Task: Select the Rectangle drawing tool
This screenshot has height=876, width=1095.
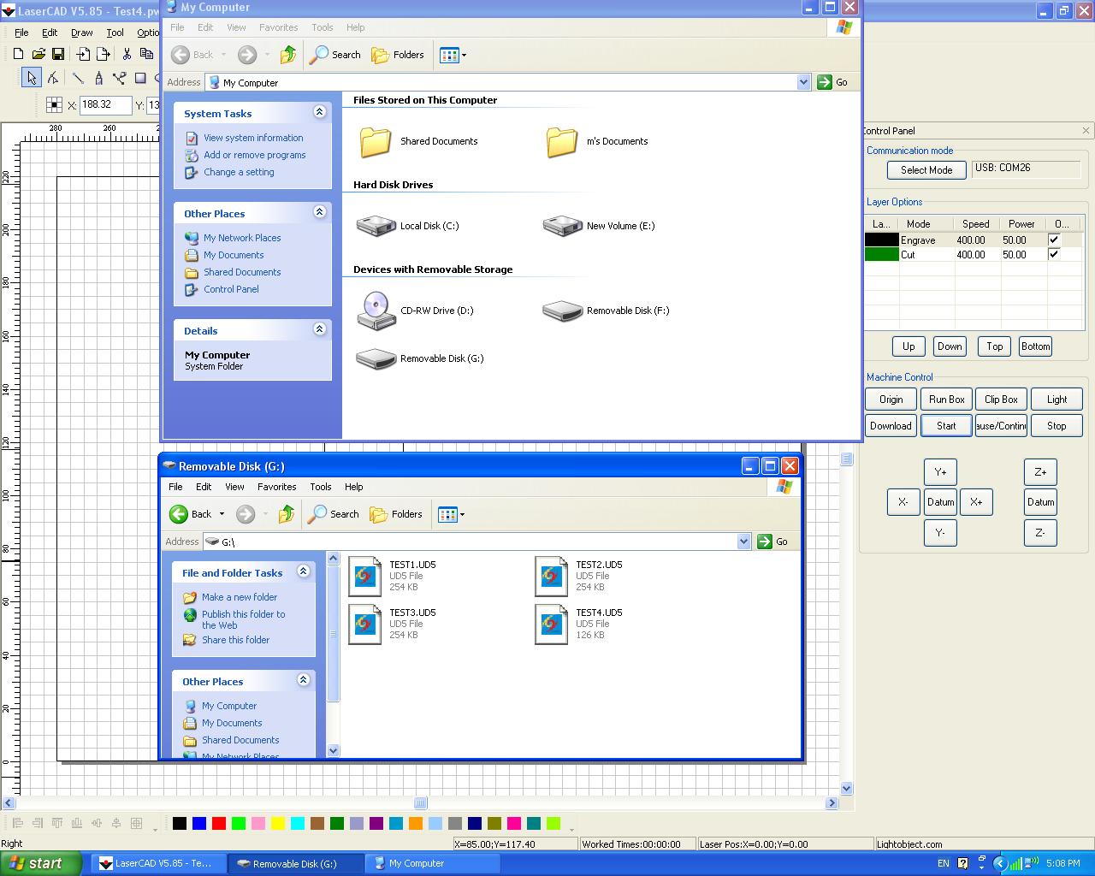Action: 140,78
